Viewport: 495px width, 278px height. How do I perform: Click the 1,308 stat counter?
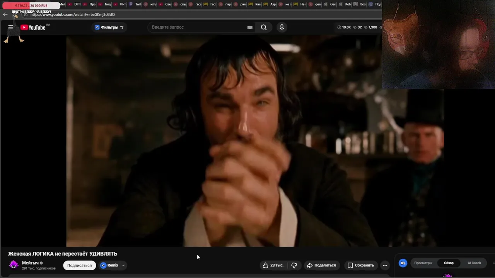pyautogui.click(x=370, y=27)
